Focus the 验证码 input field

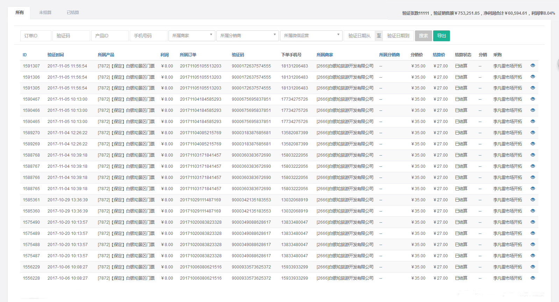71,36
